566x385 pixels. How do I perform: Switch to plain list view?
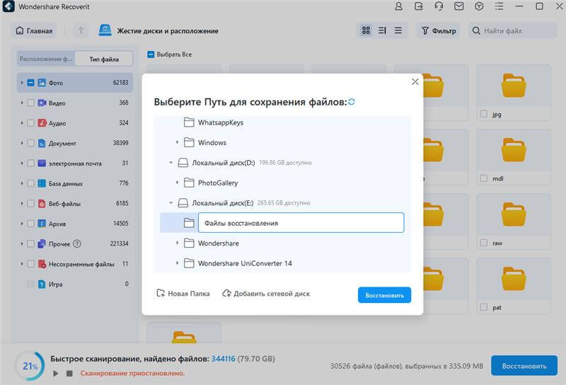click(398, 30)
